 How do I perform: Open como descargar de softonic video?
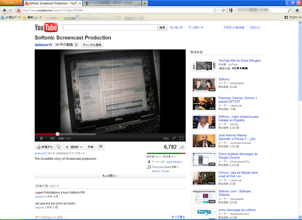pos(237,210)
